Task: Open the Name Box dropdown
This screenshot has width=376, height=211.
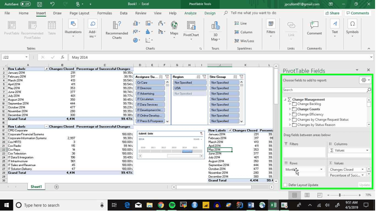Action: click(x=26, y=57)
